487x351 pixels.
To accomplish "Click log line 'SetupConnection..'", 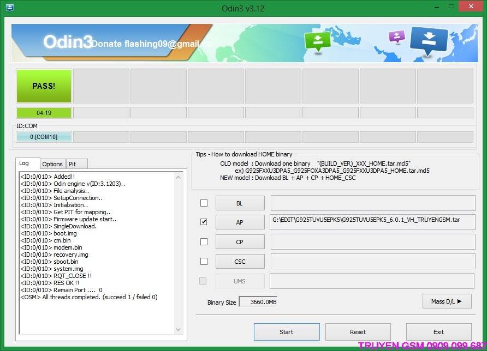I will coord(62,198).
